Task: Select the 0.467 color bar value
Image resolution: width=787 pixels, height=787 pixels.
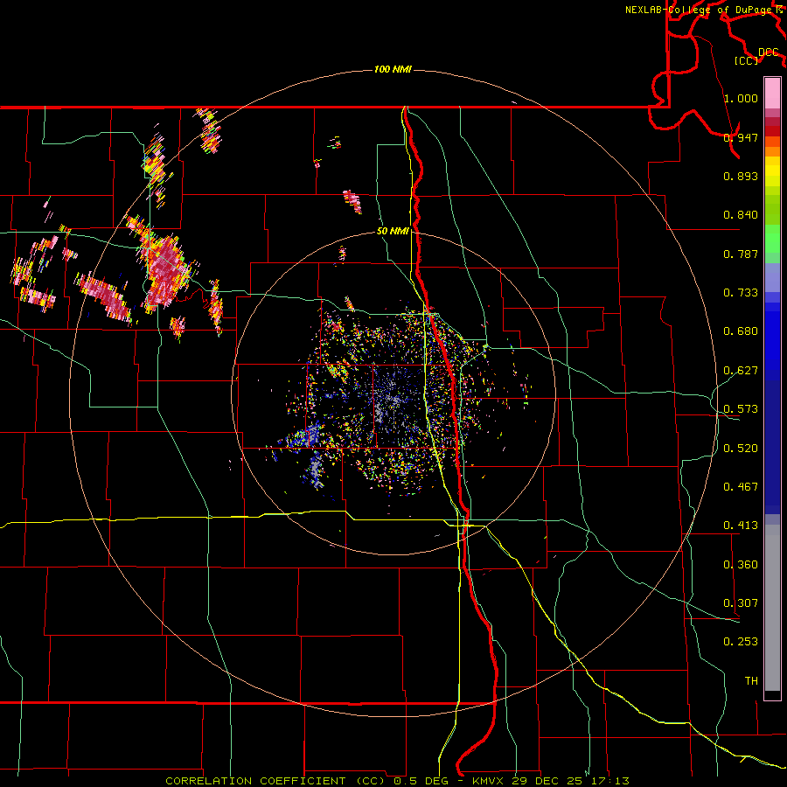Action: pyautogui.click(x=741, y=487)
